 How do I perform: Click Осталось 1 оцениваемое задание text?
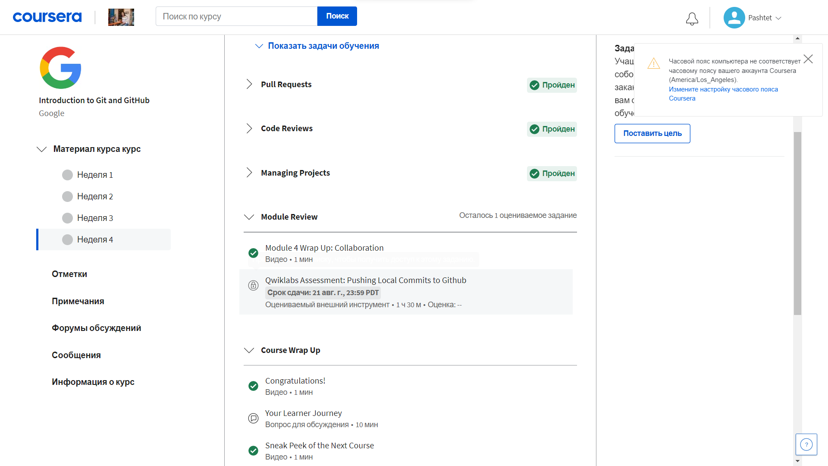[x=518, y=215]
